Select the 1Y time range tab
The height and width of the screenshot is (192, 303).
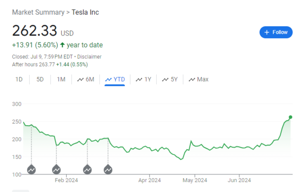pos(143,79)
